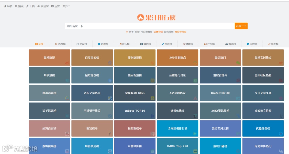The width and height of the screenshot is (289, 154).
Task: Open the 微博热搜 card
Action: (x=50, y=58)
